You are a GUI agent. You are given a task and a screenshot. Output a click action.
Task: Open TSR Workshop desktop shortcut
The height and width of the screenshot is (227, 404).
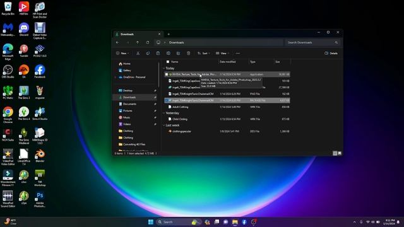[x=40, y=178]
